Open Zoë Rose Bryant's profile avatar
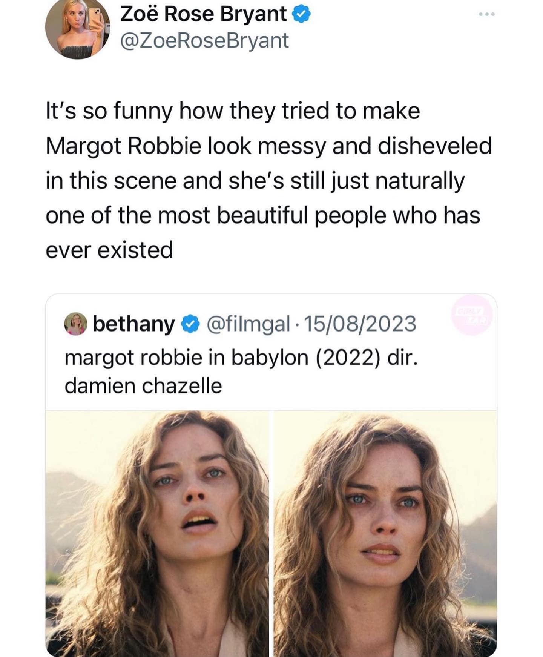 [77, 29]
